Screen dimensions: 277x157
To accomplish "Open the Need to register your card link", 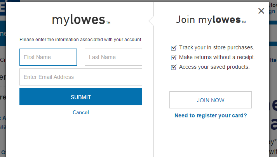I will pyautogui.click(x=211, y=115).
